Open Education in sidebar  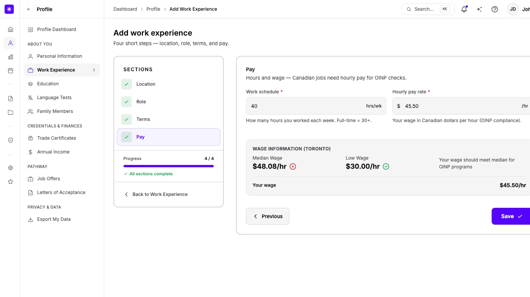[62, 84]
